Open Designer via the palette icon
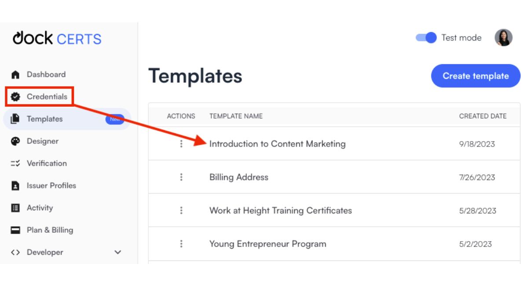 click(x=15, y=141)
